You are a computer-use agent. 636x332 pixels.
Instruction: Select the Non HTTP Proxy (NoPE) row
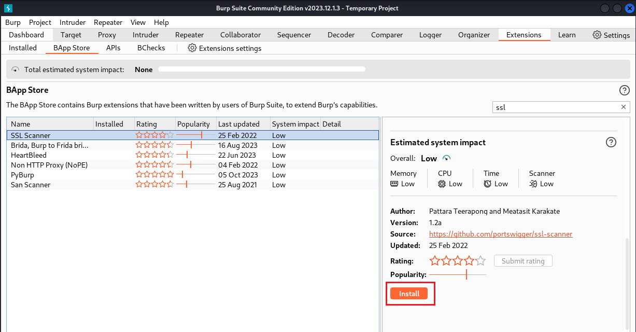tap(193, 165)
